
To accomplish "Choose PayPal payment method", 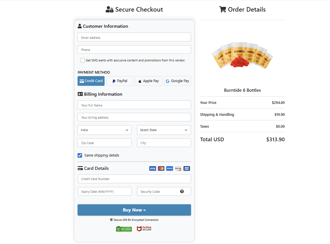I will tap(120, 81).
